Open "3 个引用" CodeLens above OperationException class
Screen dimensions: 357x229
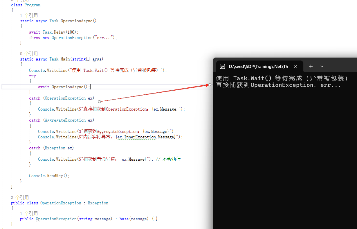[x=20, y=197]
